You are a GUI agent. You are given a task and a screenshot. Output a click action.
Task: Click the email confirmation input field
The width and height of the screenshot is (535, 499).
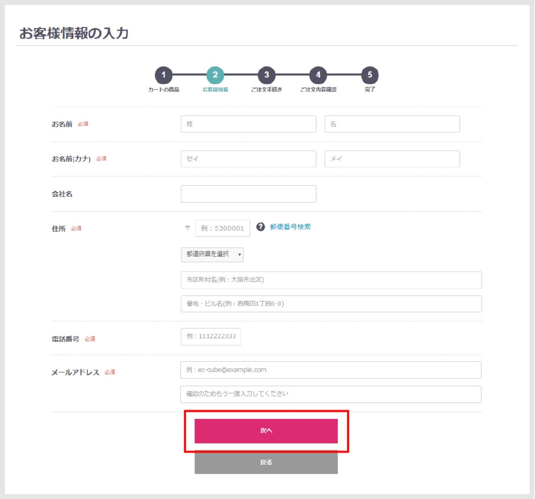[331, 394]
